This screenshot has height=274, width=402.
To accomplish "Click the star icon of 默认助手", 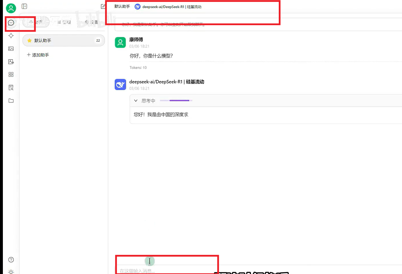I will pos(29,41).
